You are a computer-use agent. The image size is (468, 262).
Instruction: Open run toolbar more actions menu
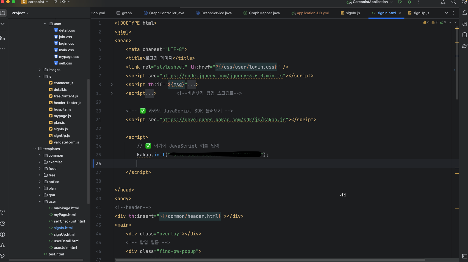click(419, 2)
